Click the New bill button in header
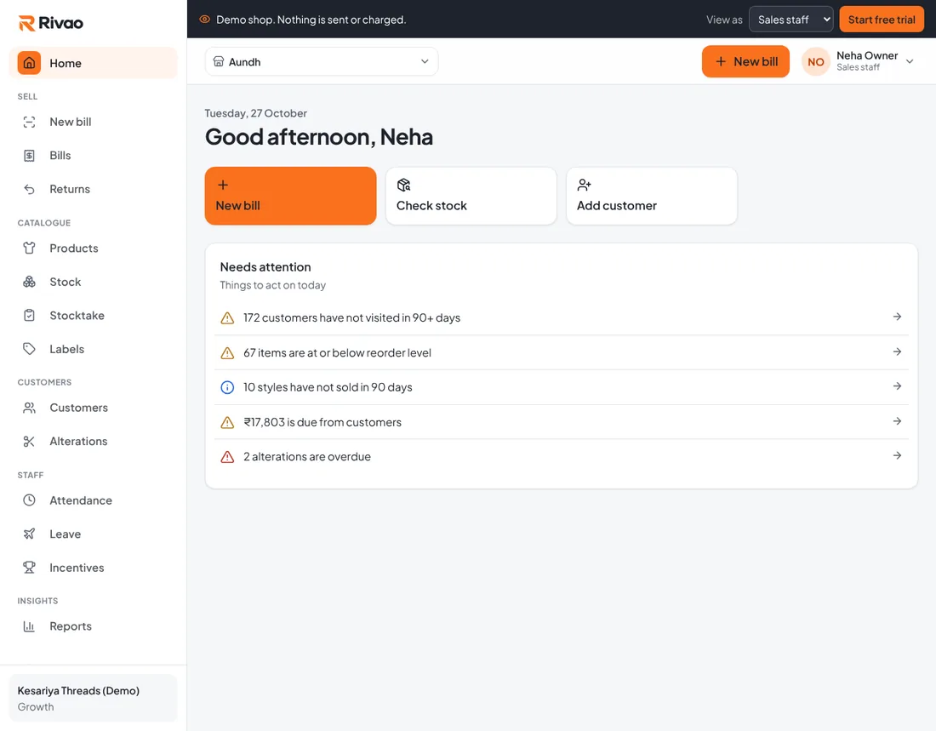936x731 pixels. point(745,61)
